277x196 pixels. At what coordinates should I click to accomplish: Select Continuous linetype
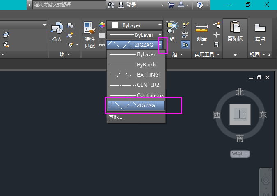[136, 95]
